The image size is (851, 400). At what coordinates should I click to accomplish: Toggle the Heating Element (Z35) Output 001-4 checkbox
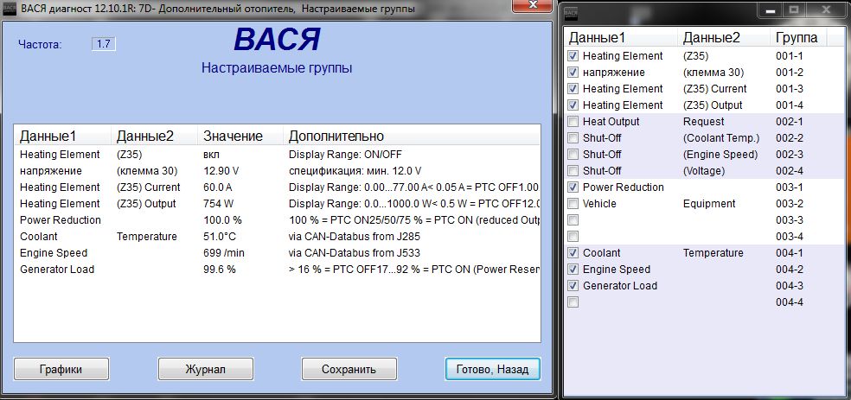pyautogui.click(x=573, y=105)
